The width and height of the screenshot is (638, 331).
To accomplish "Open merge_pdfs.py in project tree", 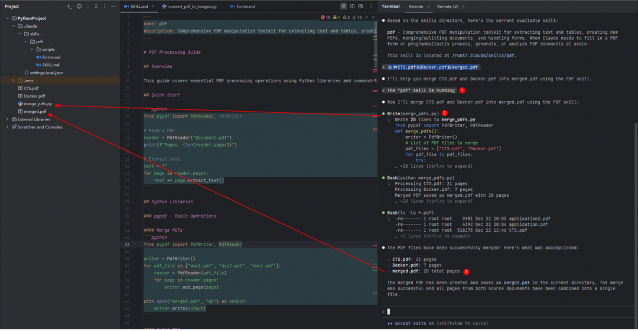I will pyautogui.click(x=38, y=103).
